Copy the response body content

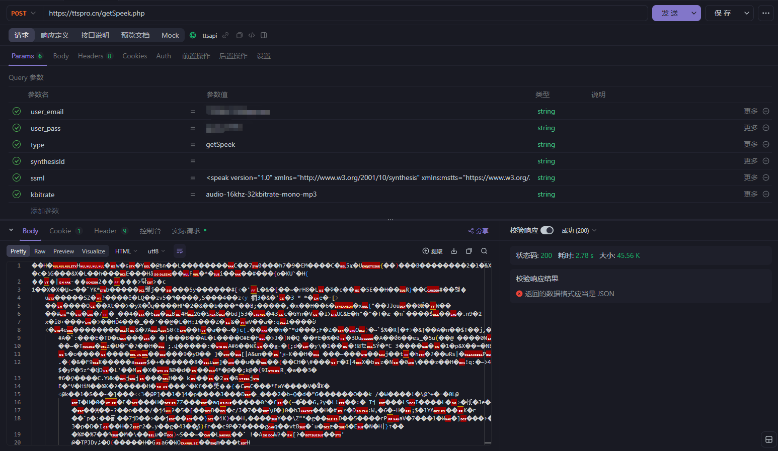point(469,251)
